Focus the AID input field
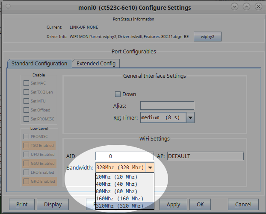266x214 pixels. click(x=124, y=156)
